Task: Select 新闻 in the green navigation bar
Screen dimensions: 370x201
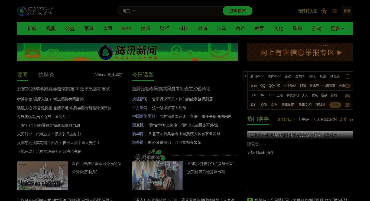Action: (x=32, y=28)
